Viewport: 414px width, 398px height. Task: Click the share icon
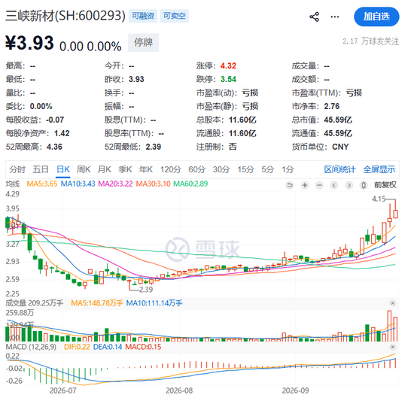coord(314,17)
